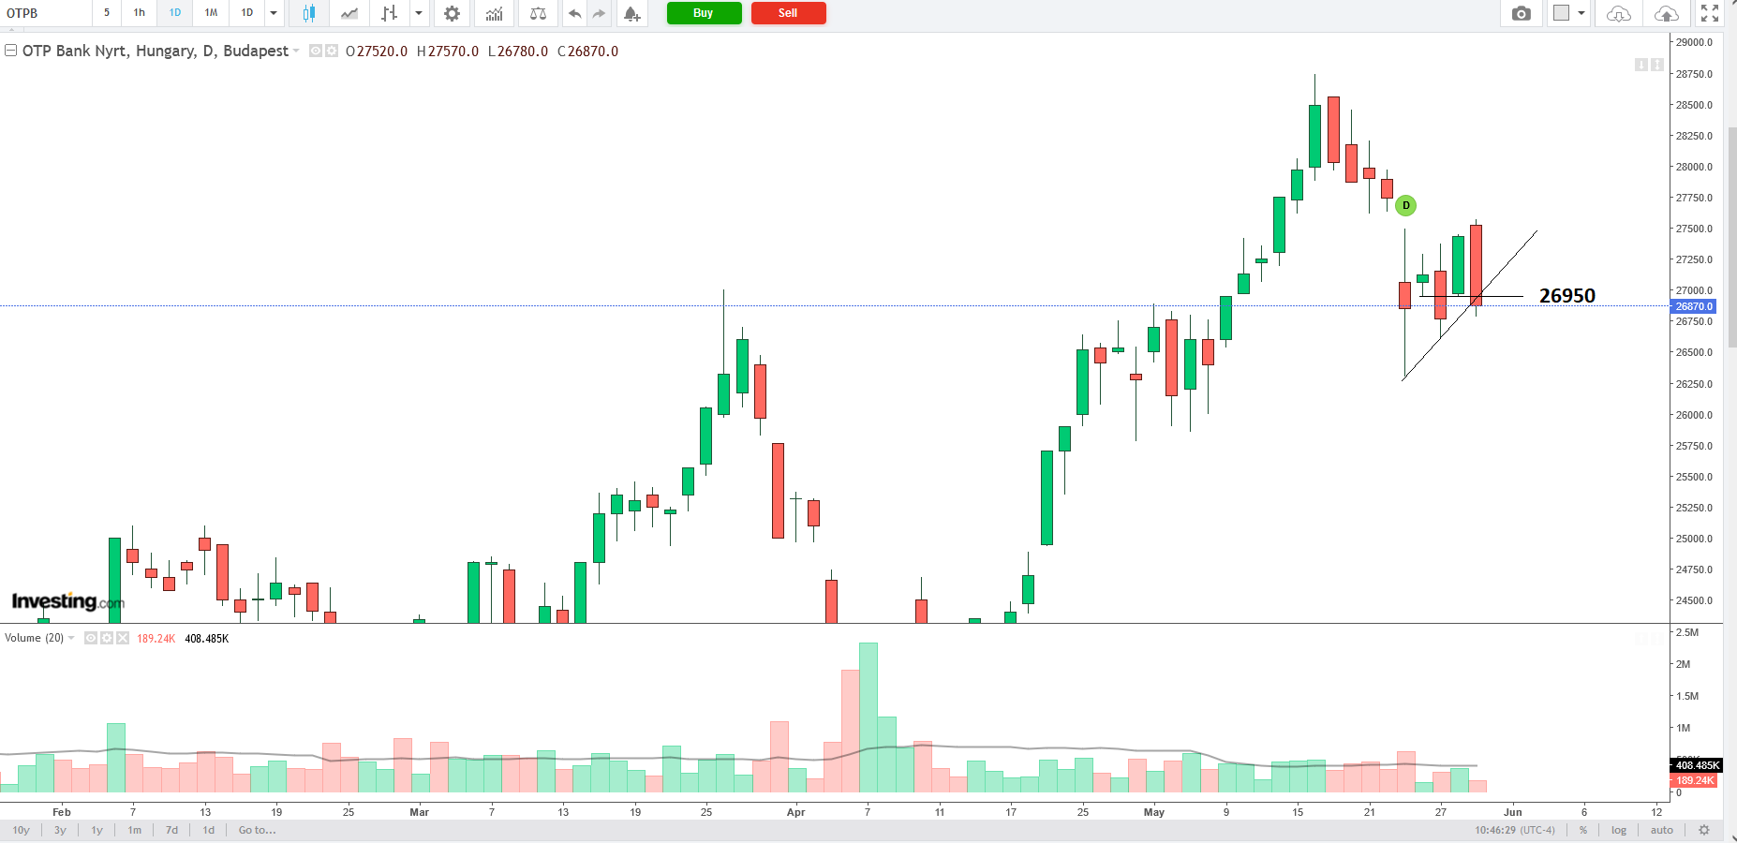Click the compare symbols scales icon
Viewport: 1737px width, 843px height.
click(538, 13)
